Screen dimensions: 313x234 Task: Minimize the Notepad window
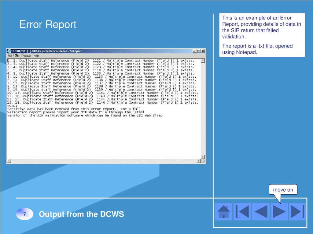pos(194,51)
